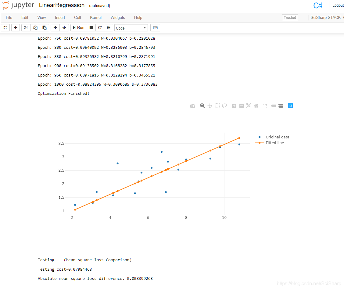This screenshot has height=289, width=344.
Task: Reset axes with home icon
Action: 256,106
